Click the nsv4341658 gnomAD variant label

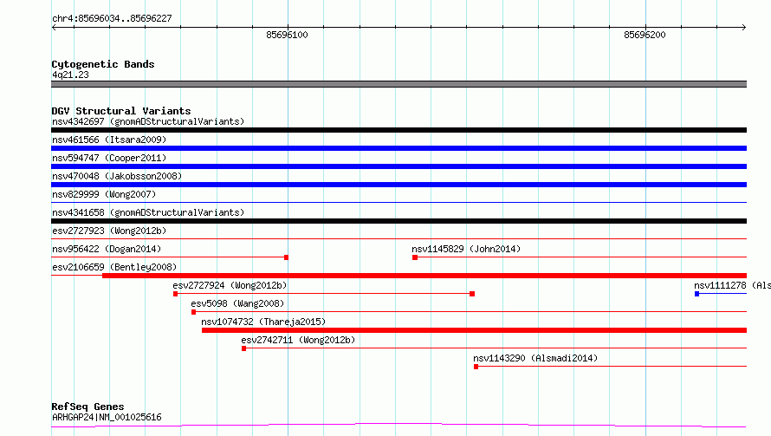pos(148,212)
